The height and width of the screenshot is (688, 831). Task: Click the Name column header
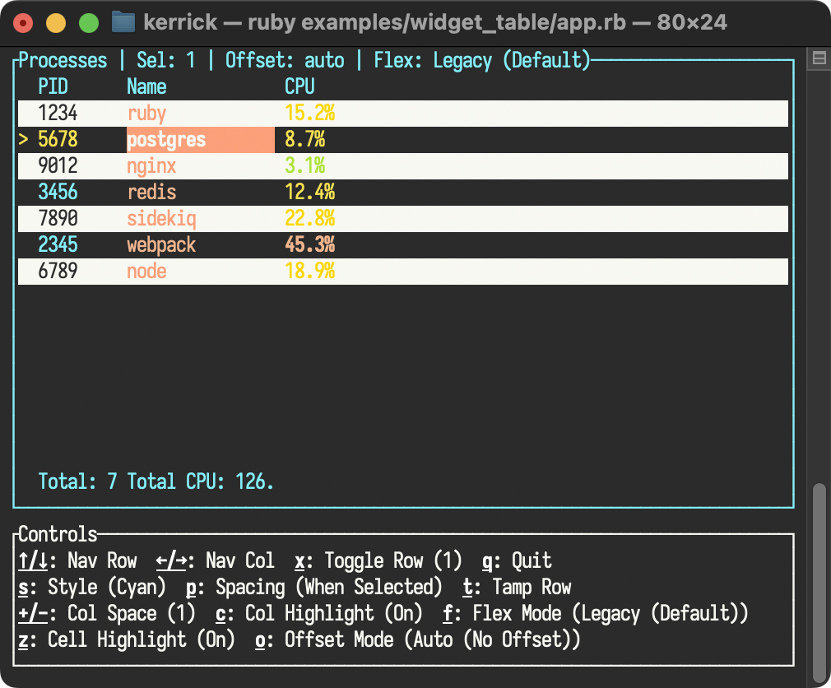pyautogui.click(x=146, y=87)
